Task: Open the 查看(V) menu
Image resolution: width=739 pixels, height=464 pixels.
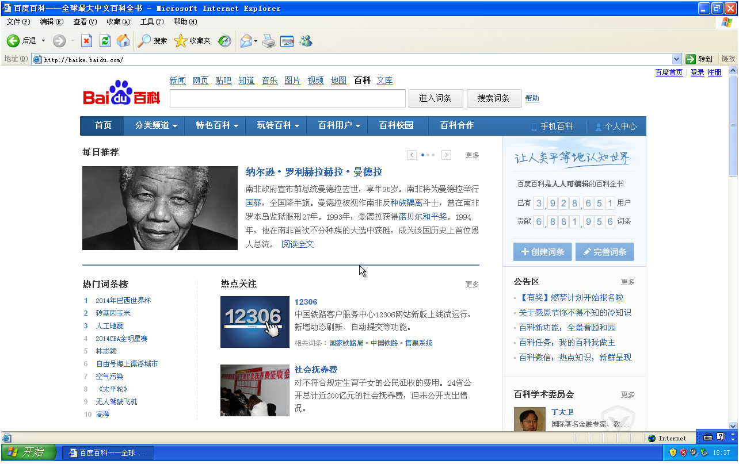Action: [85, 22]
